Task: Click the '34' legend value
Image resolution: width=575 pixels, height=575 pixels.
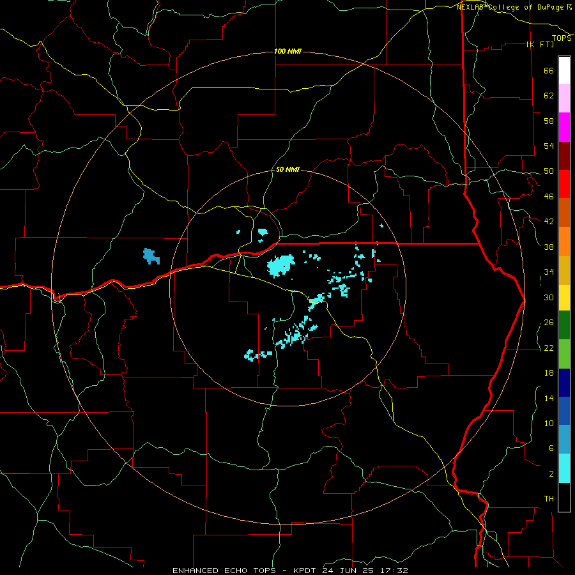Action: click(549, 272)
